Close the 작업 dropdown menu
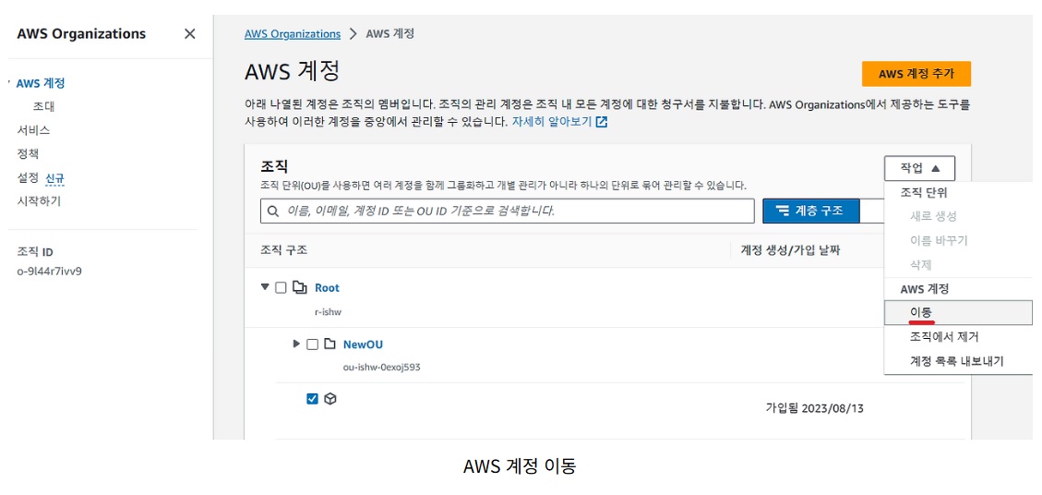Screen dimensions: 1042x495 (920, 168)
